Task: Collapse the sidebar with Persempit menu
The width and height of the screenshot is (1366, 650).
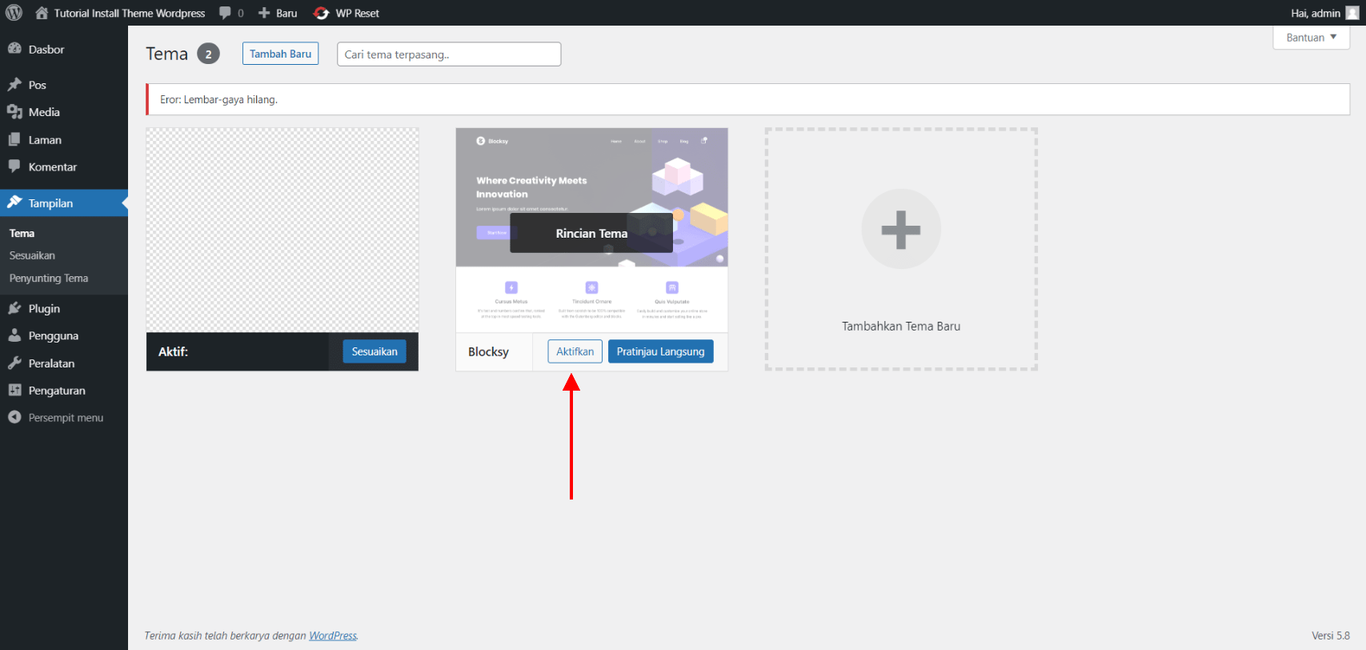Action: 64,417
